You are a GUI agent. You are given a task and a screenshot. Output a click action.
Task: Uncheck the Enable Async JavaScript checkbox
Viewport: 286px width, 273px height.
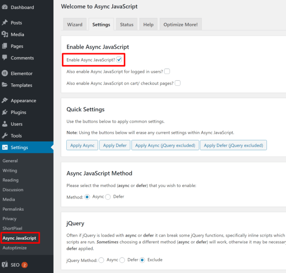[x=119, y=60]
